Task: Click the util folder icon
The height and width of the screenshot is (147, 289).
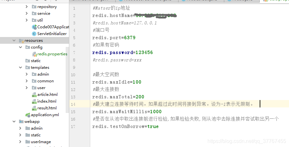Action: click(34, 20)
